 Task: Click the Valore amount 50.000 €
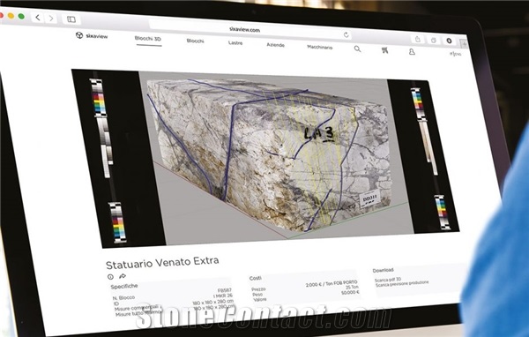pyautogui.click(x=350, y=292)
